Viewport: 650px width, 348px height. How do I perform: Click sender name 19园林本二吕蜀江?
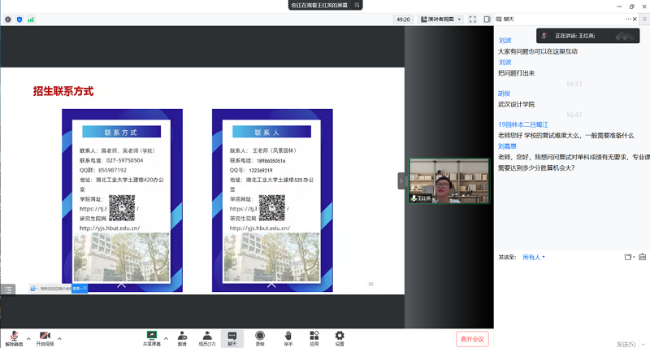click(x=523, y=125)
